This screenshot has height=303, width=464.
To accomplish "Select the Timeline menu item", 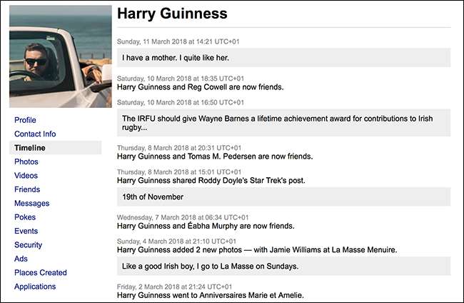I will tap(29, 148).
